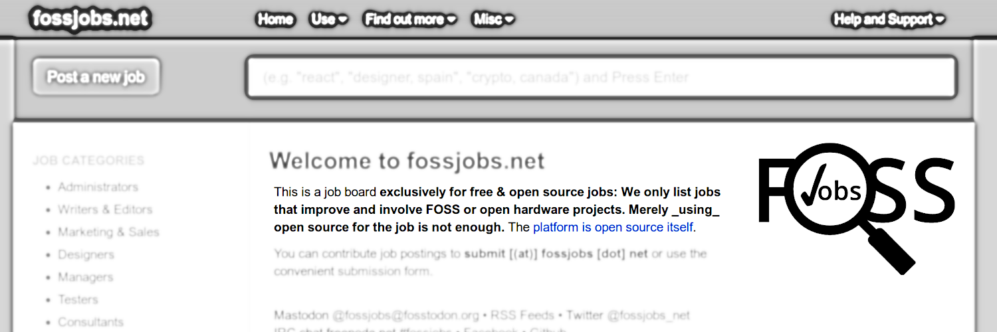Click the FOSS Jobs magnifying glass logo
This screenshot has height=332, width=997.
pos(856,199)
